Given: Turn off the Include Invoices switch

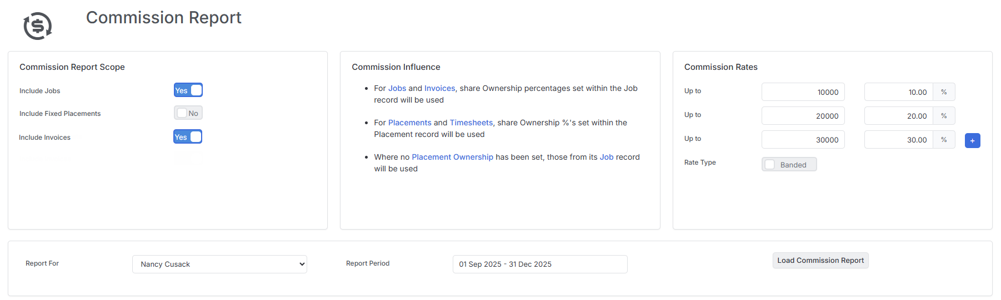Looking at the screenshot, I should click(188, 137).
